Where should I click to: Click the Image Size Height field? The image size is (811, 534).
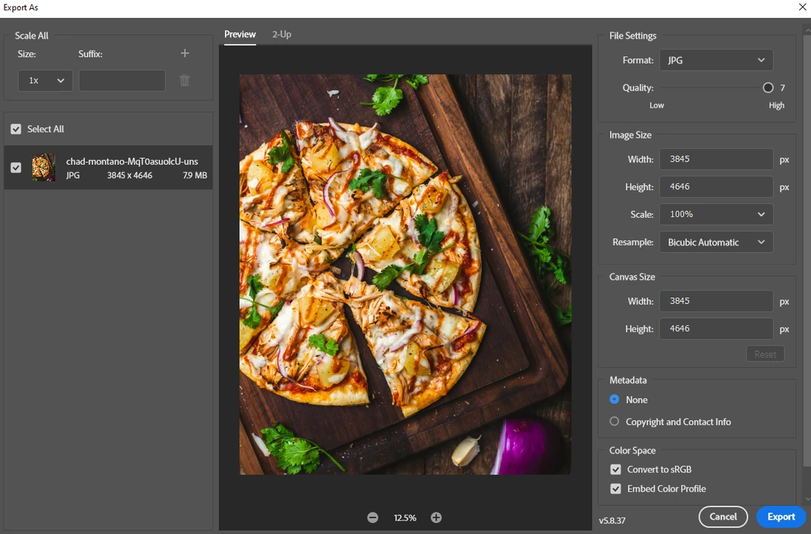tap(717, 186)
